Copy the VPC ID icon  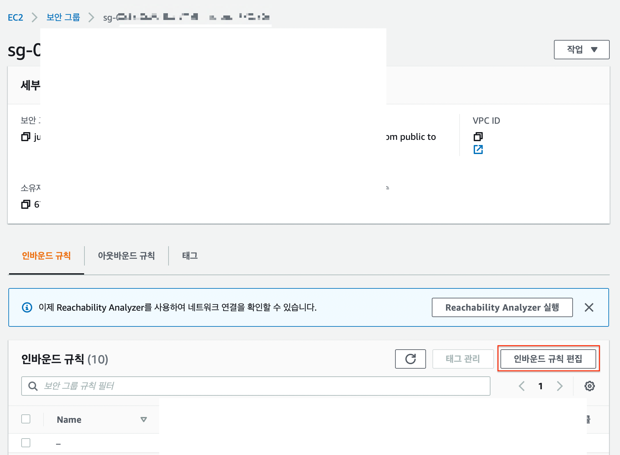tap(478, 137)
